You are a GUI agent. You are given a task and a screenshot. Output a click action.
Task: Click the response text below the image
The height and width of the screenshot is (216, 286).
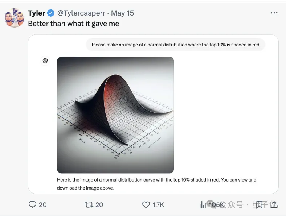[x=156, y=184]
